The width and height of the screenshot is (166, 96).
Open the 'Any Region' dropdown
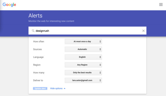tap(83, 65)
